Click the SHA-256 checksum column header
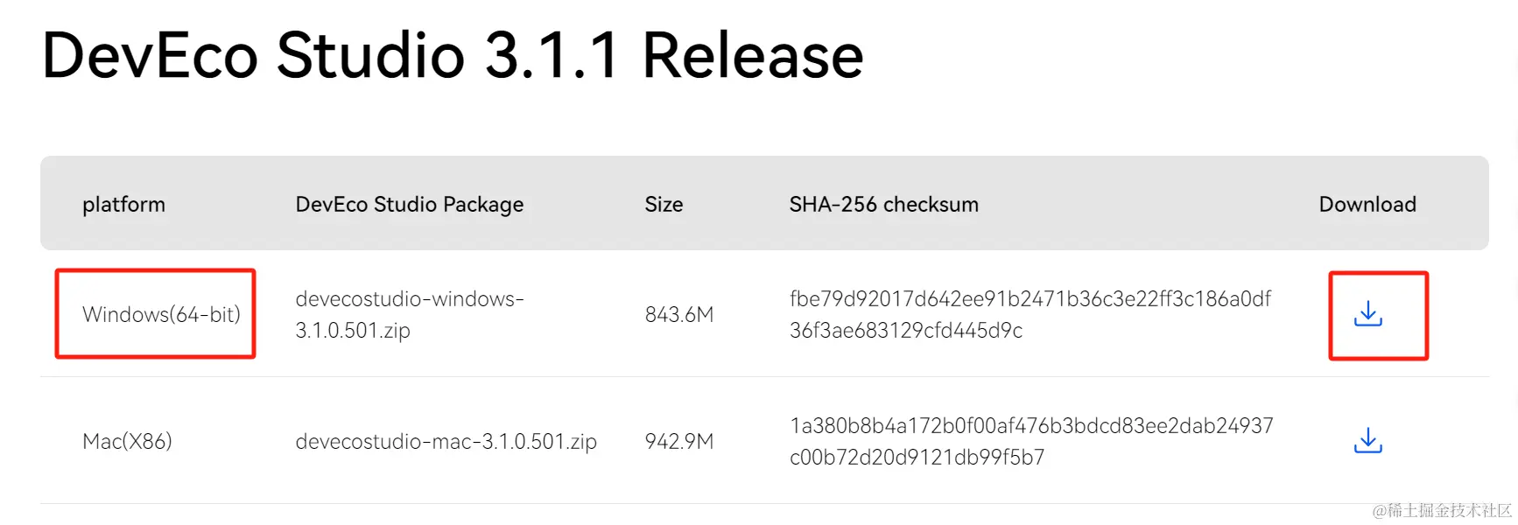The image size is (1518, 525). pos(884,204)
